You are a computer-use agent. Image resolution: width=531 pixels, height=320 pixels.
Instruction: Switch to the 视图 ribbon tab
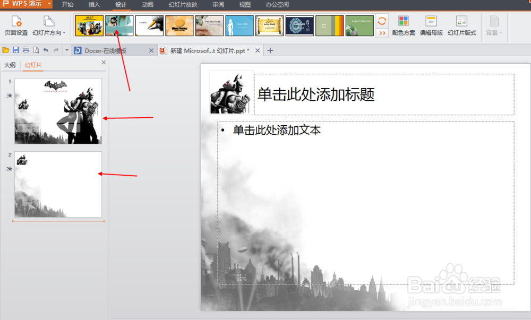pos(245,4)
